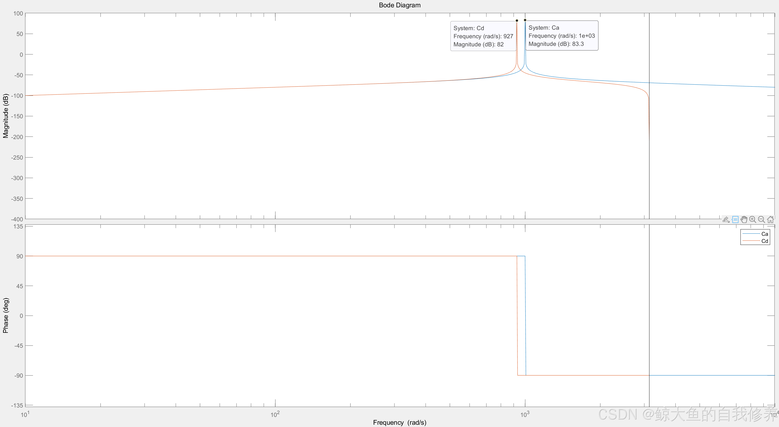Activate the Zoom Out magnifier
Viewport: 779px width, 427px height.
coord(761,220)
